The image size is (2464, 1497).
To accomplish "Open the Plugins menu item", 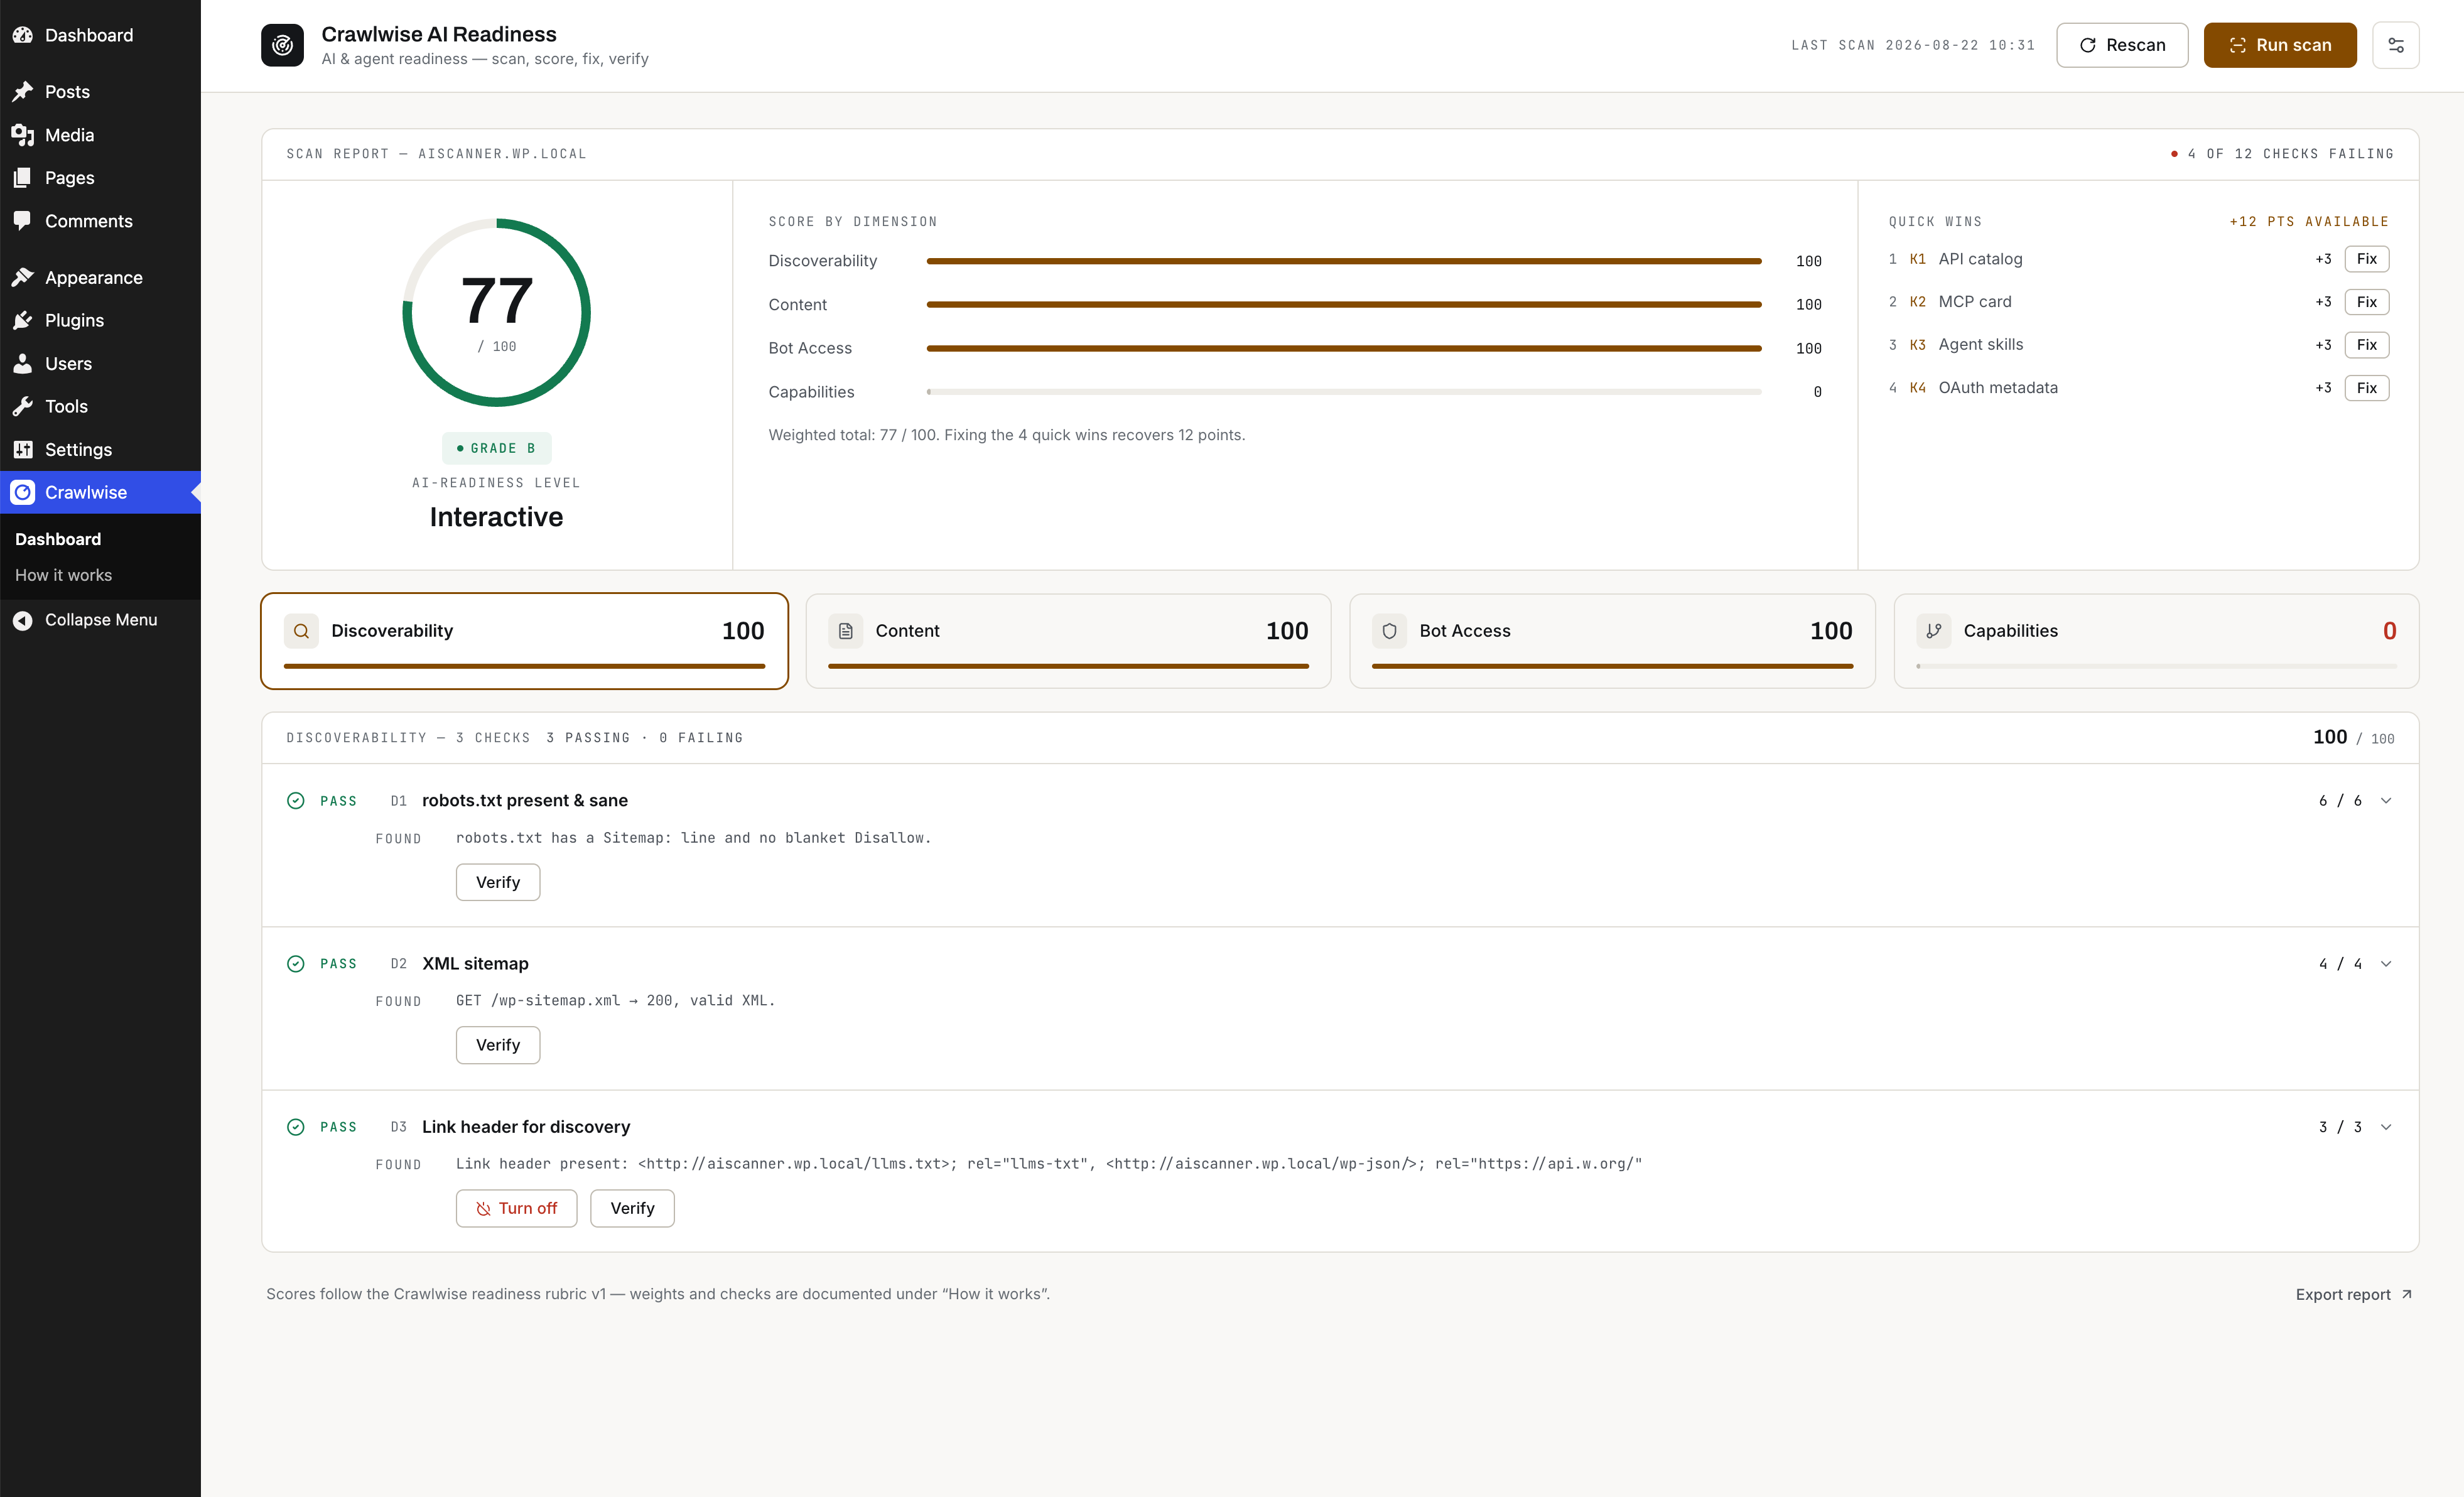I will 100,320.
